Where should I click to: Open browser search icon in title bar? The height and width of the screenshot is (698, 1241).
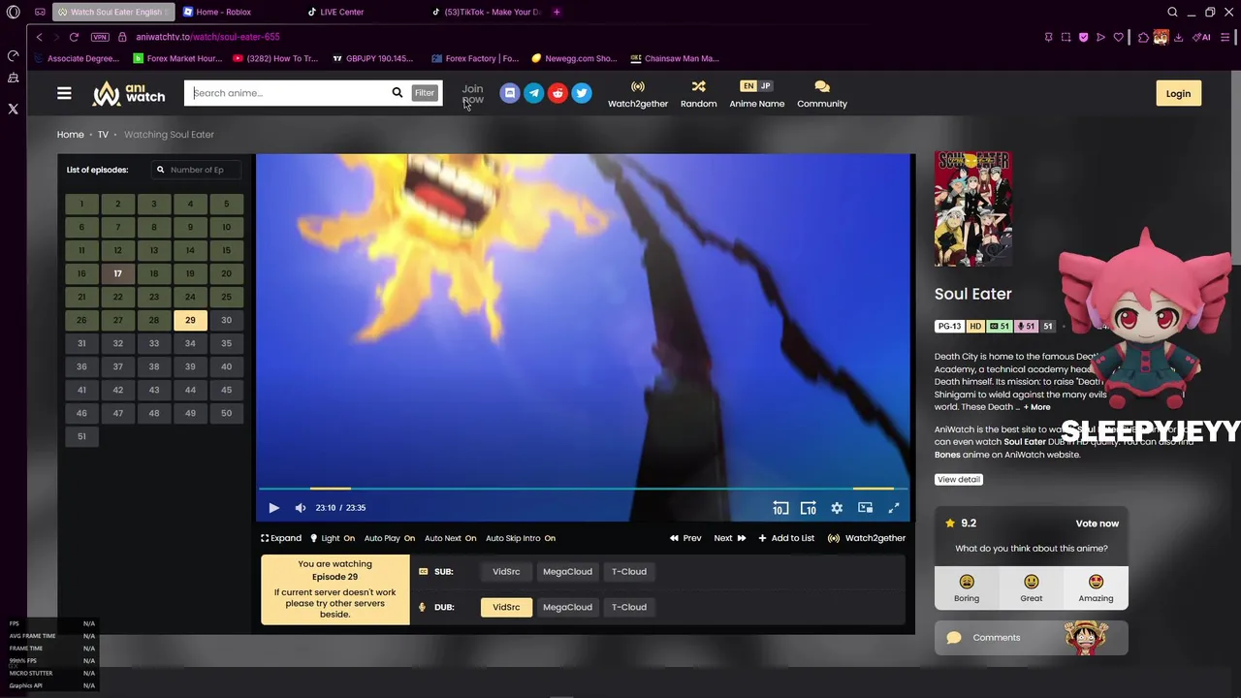click(1172, 12)
